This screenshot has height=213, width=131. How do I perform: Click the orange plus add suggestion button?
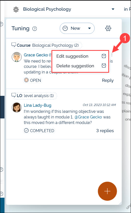click(107, 191)
